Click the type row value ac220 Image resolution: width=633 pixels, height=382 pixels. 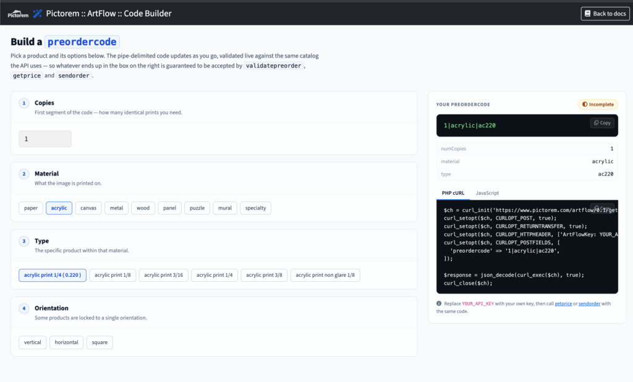click(606, 174)
